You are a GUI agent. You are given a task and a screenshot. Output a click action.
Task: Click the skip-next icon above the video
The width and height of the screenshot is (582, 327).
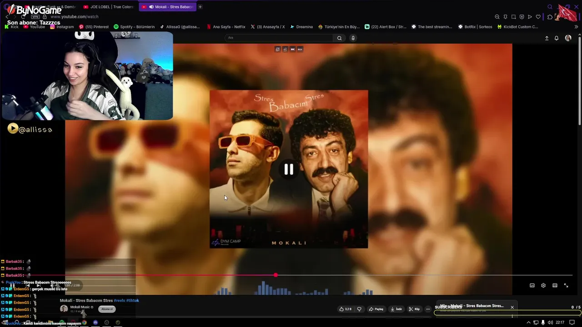tap(292, 49)
